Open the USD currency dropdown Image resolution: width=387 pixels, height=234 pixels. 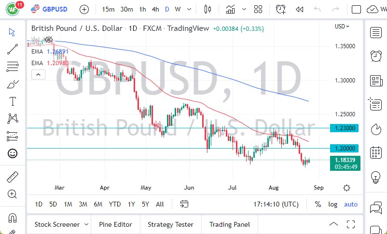(342, 27)
